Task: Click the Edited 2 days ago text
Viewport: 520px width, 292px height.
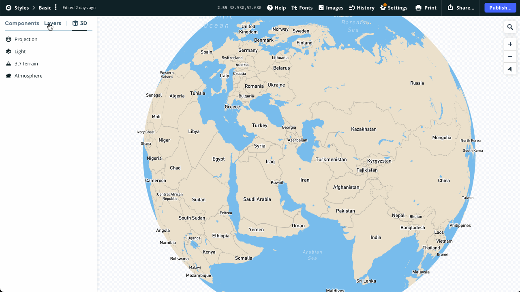Action: click(x=79, y=8)
